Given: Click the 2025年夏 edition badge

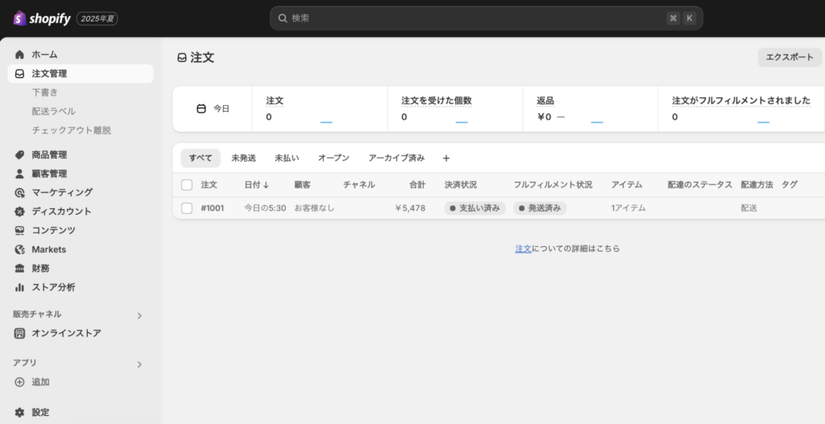Looking at the screenshot, I should click(97, 19).
